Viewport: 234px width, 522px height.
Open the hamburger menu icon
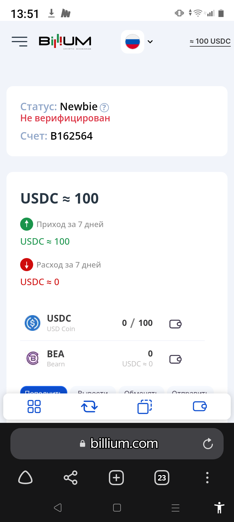click(19, 41)
